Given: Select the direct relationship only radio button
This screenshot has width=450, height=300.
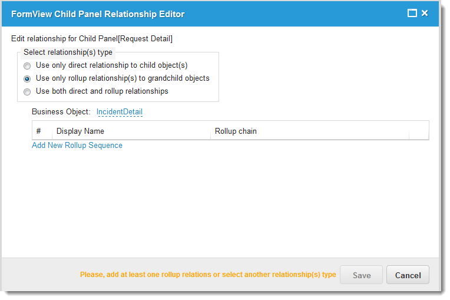Looking at the screenshot, I should pos(27,66).
